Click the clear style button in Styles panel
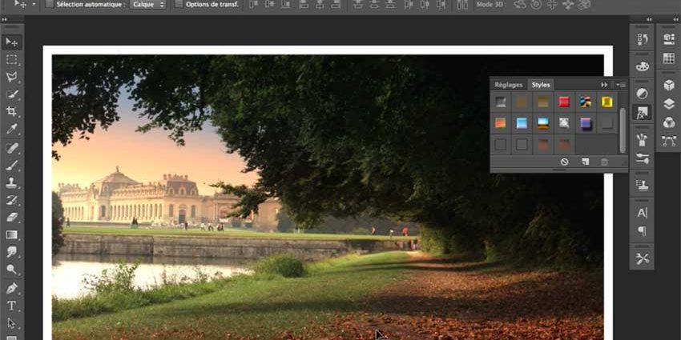 (564, 162)
